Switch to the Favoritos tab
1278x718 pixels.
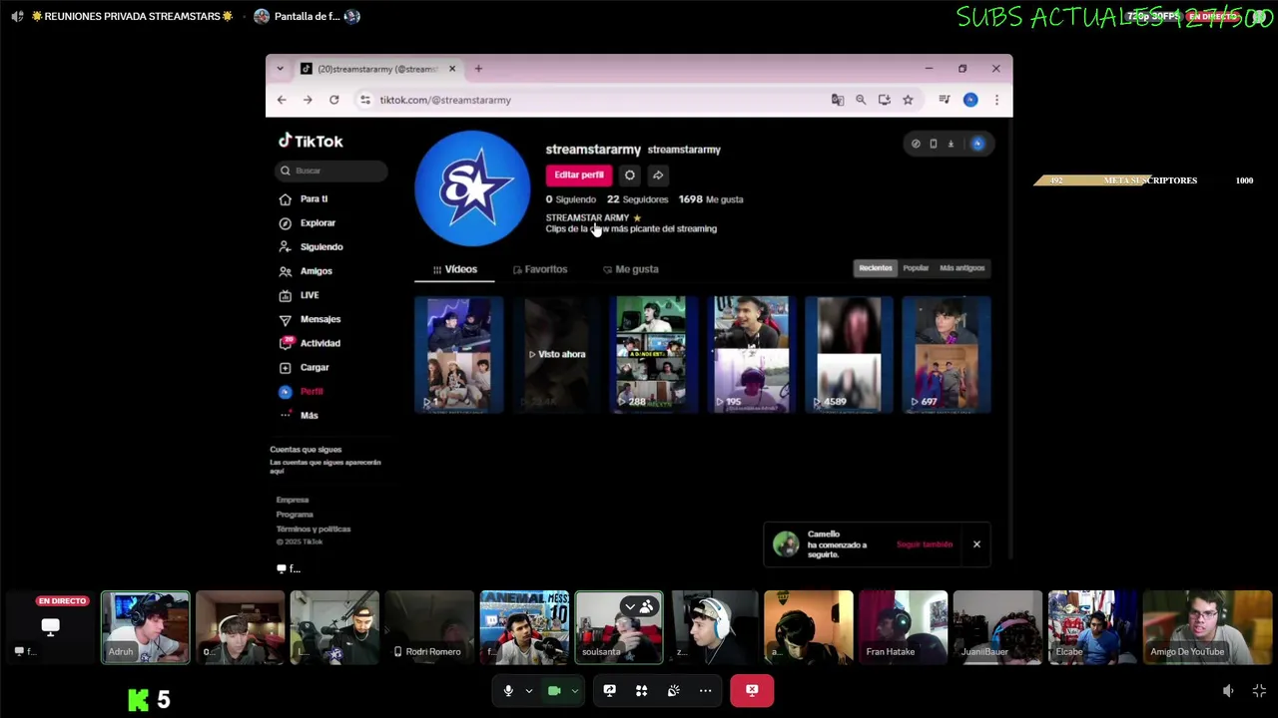pos(540,269)
